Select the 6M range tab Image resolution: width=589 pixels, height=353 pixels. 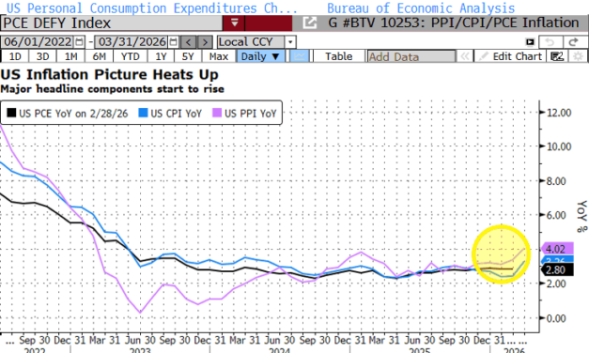(100, 56)
